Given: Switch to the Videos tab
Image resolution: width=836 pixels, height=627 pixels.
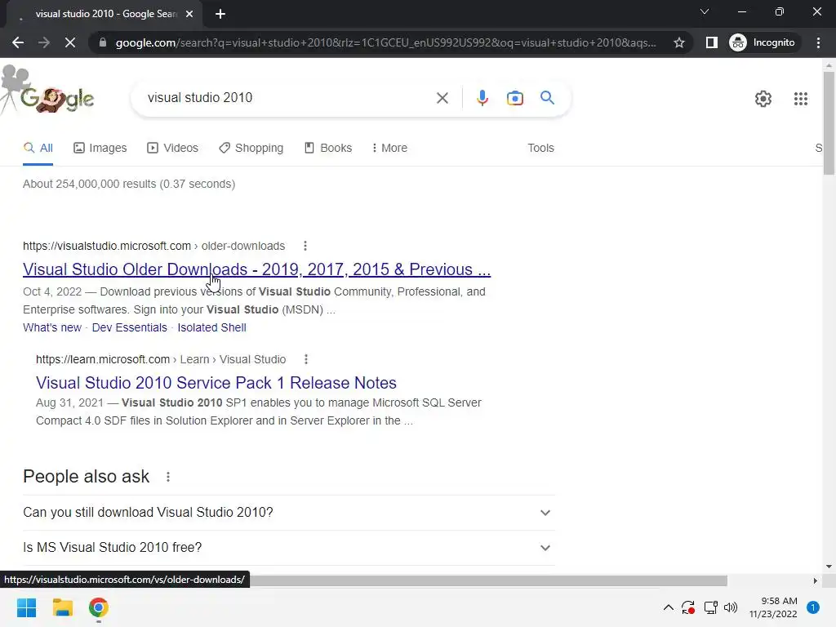Looking at the screenshot, I should [173, 148].
